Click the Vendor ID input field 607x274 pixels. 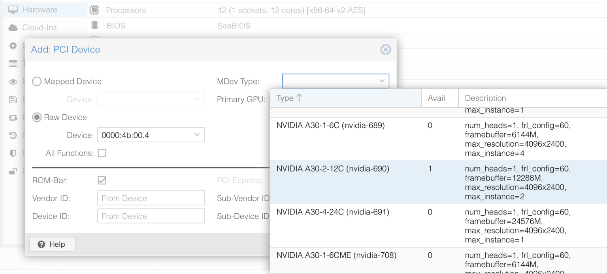151,198
